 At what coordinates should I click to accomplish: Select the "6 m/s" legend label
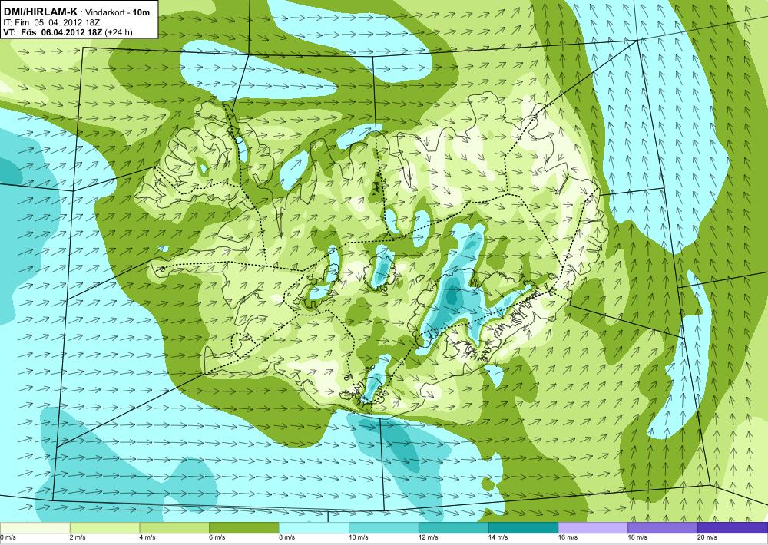tap(217, 537)
